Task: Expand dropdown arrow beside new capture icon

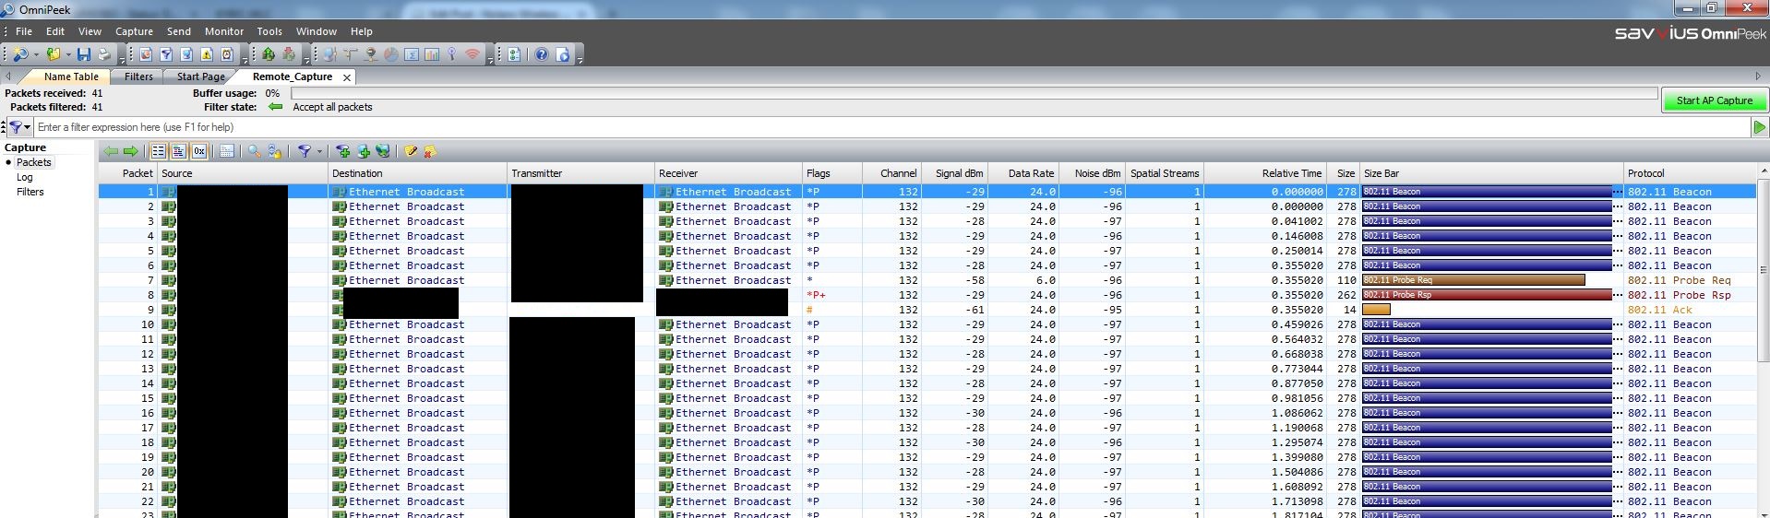Action: [36, 54]
